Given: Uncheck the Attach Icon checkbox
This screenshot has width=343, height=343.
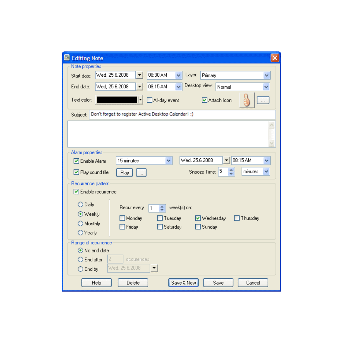Looking at the screenshot, I should (204, 100).
